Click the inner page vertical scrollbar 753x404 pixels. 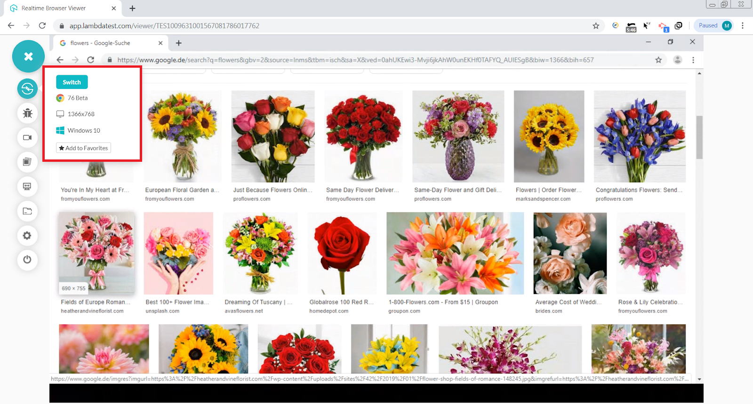(699, 137)
